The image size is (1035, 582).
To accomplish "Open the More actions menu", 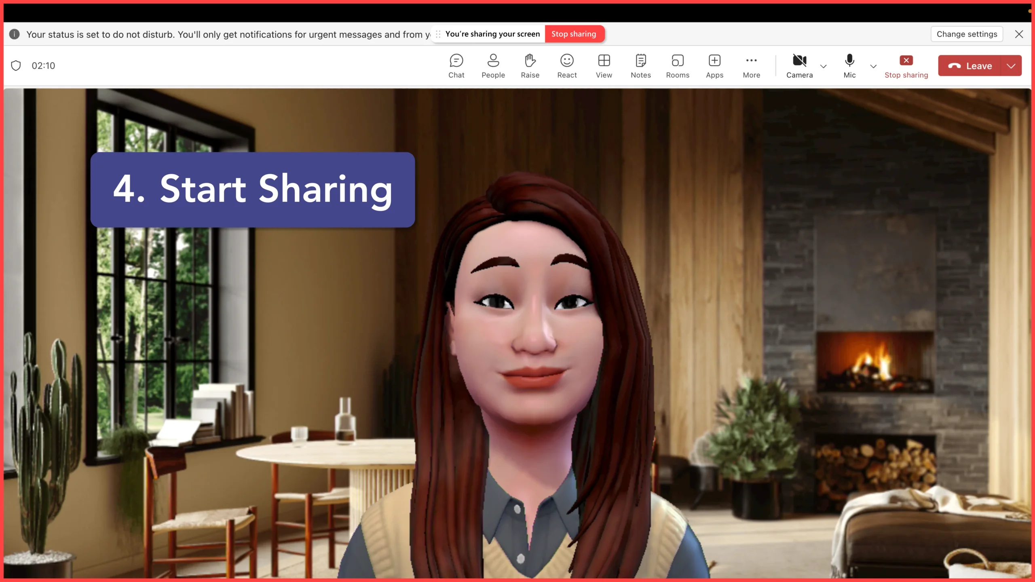I will (751, 66).
